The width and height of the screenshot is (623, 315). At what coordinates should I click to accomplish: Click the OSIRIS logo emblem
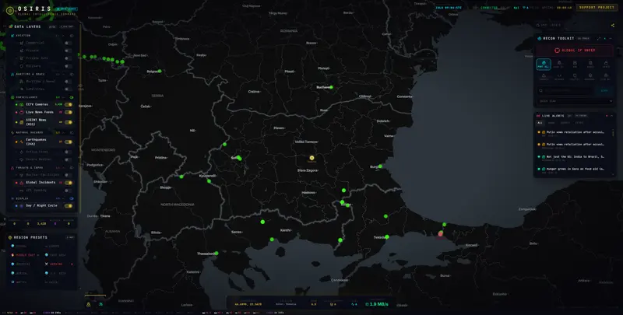click(9, 10)
